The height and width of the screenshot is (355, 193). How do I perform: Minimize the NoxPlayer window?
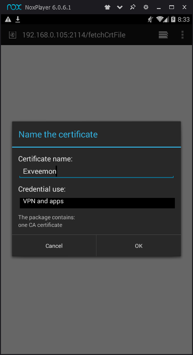[x=159, y=8]
